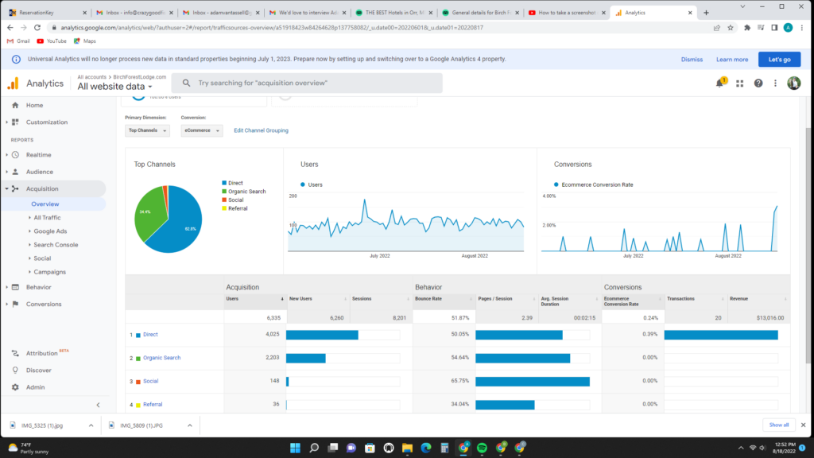Switch to the THE BEST Hotels tab
The width and height of the screenshot is (814, 458).
click(394, 13)
